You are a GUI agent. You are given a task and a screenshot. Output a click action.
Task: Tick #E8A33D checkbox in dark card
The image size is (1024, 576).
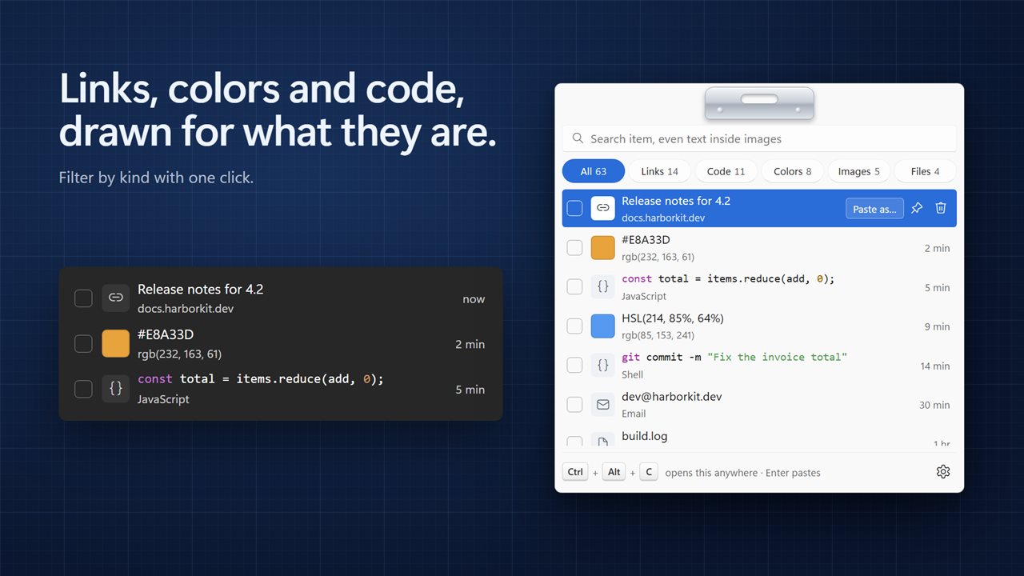[83, 344]
